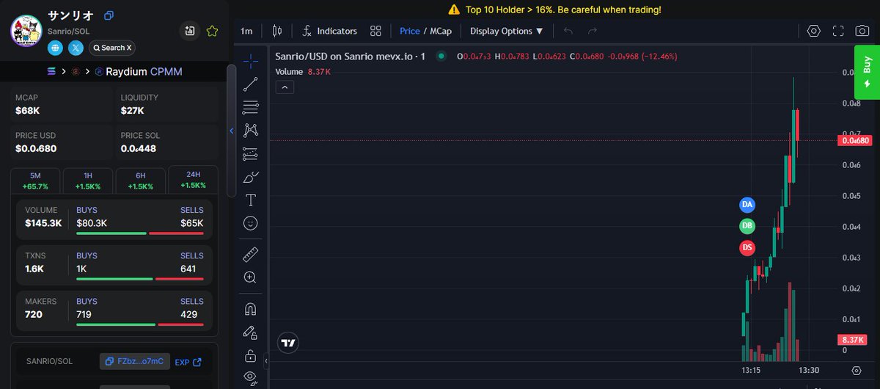
Task: Click the redo arrow in chart toolbar
Action: [x=593, y=31]
